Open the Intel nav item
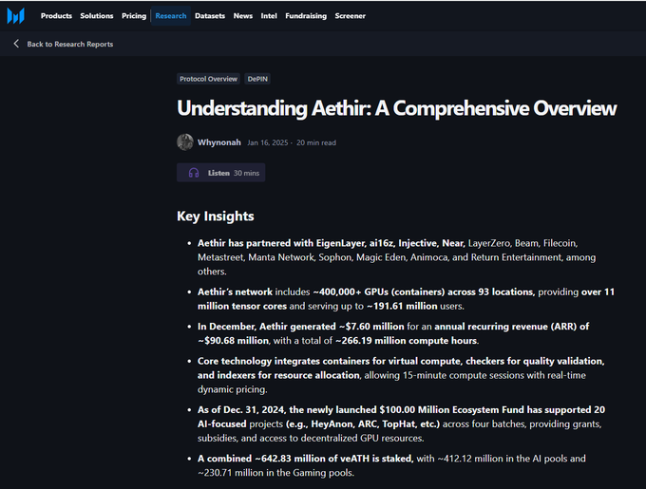Screen dimensions: 646x489 coord(269,16)
